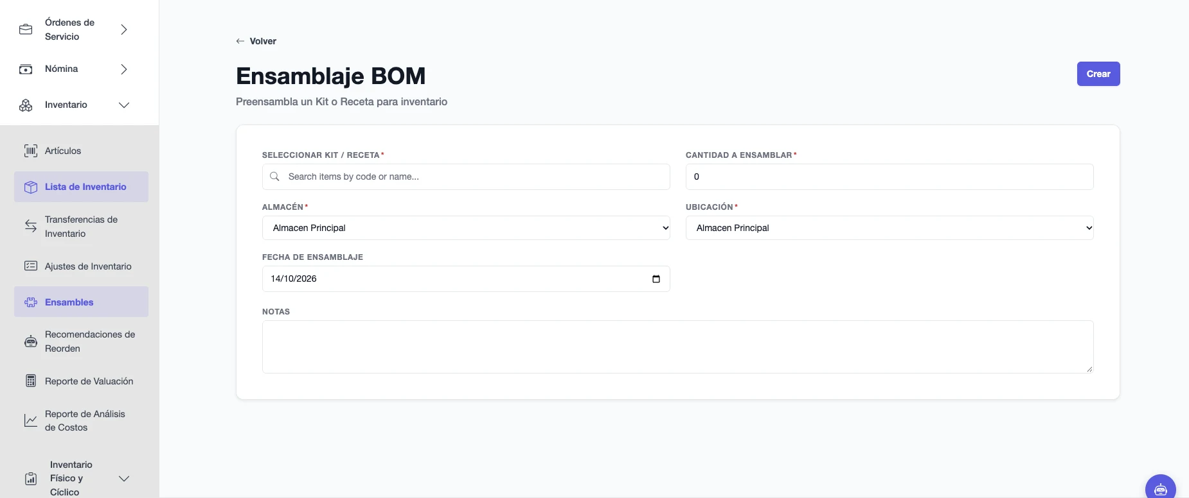Click the Reporte de Valuación calculator icon
The width and height of the screenshot is (1189, 498).
(31, 381)
